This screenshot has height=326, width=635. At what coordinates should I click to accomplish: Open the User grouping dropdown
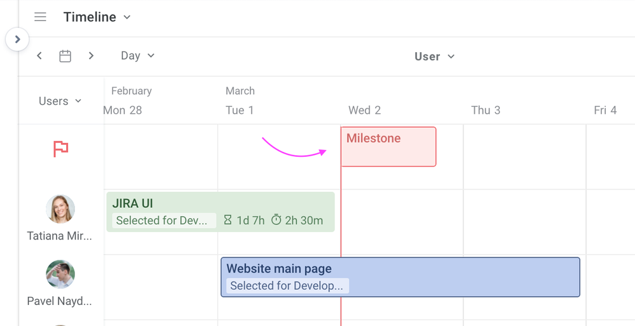[435, 57]
